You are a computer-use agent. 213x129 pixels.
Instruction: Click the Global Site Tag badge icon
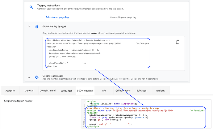coord(37,27)
